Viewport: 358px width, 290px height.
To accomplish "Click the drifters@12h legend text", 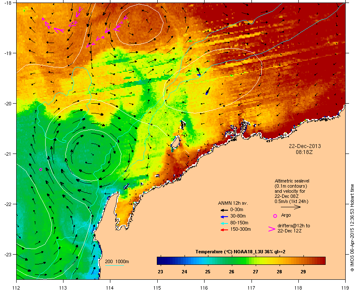I will pos(294,228).
